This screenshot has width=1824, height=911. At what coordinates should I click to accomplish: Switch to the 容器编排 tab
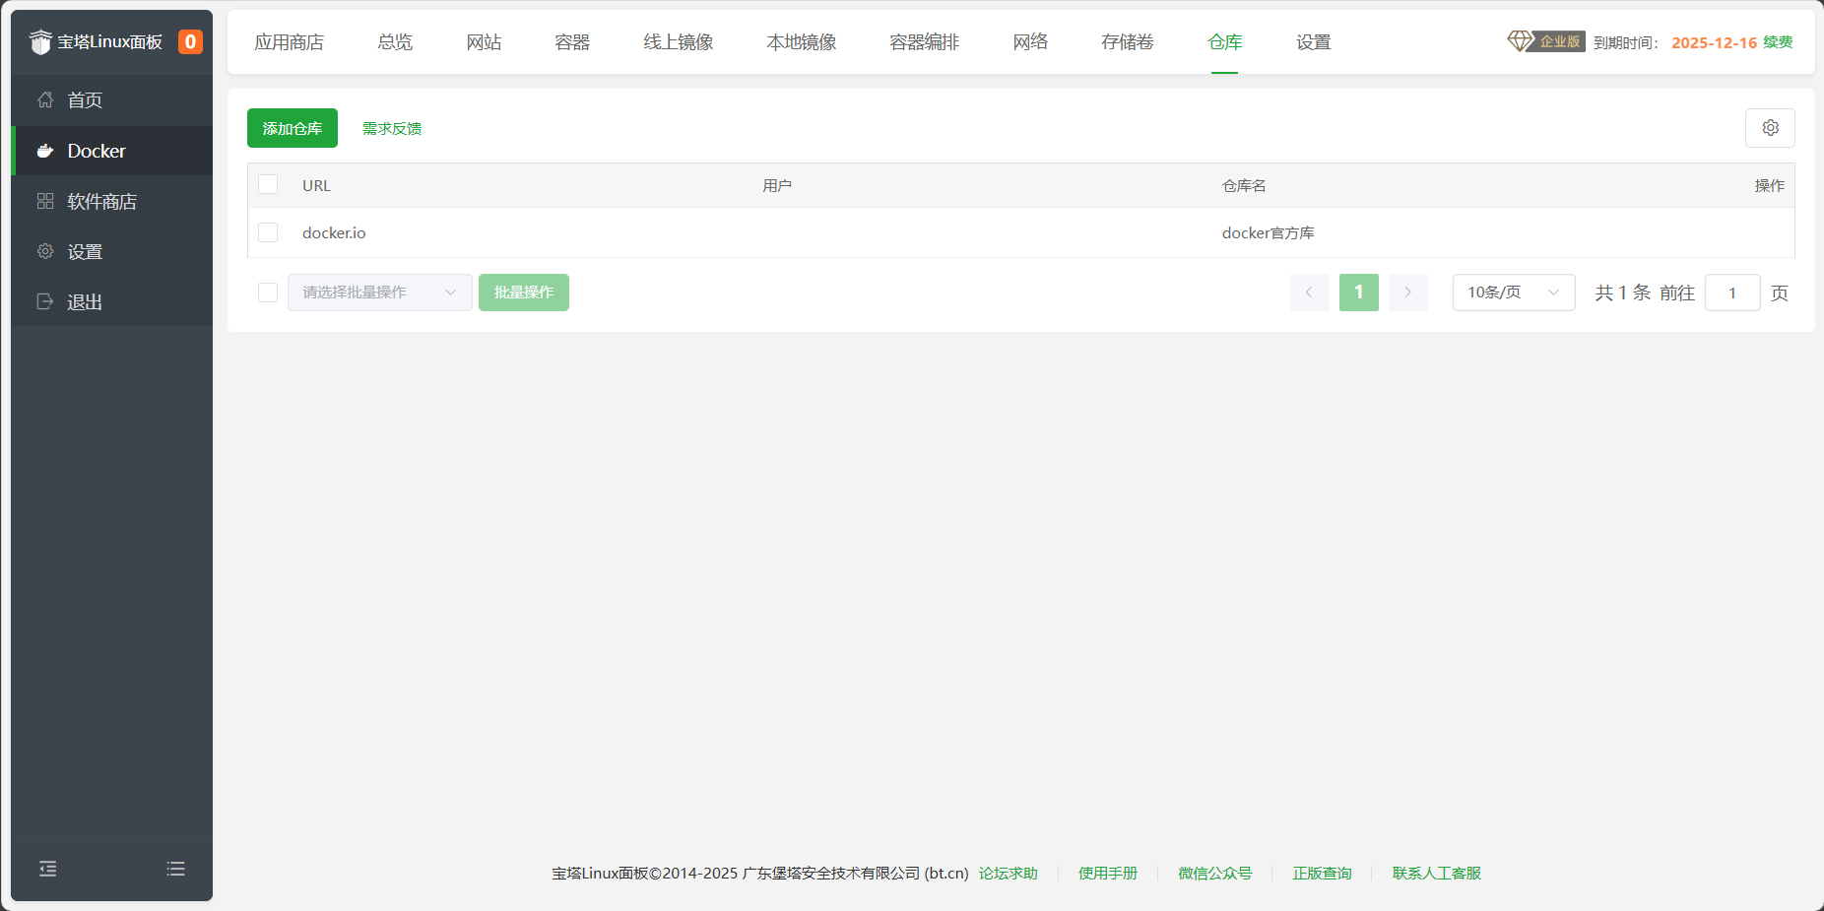click(923, 42)
